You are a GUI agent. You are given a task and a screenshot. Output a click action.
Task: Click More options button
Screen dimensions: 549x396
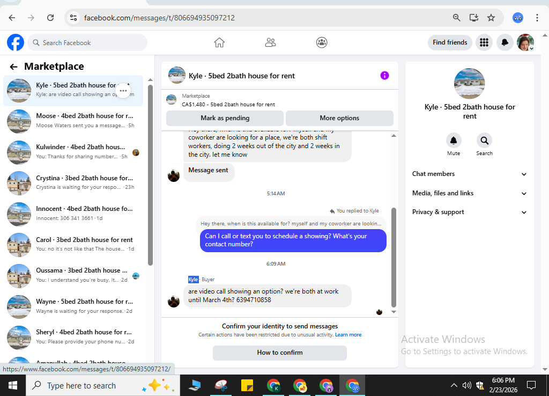[x=339, y=118]
